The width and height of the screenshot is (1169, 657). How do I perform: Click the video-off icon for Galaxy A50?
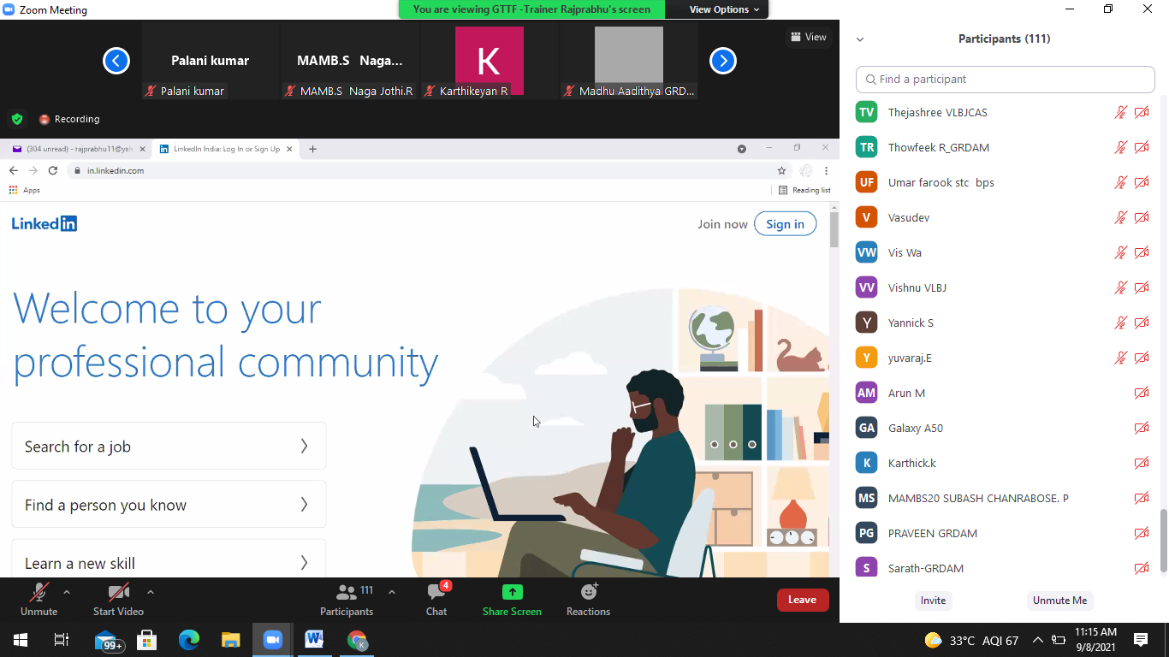tap(1142, 428)
